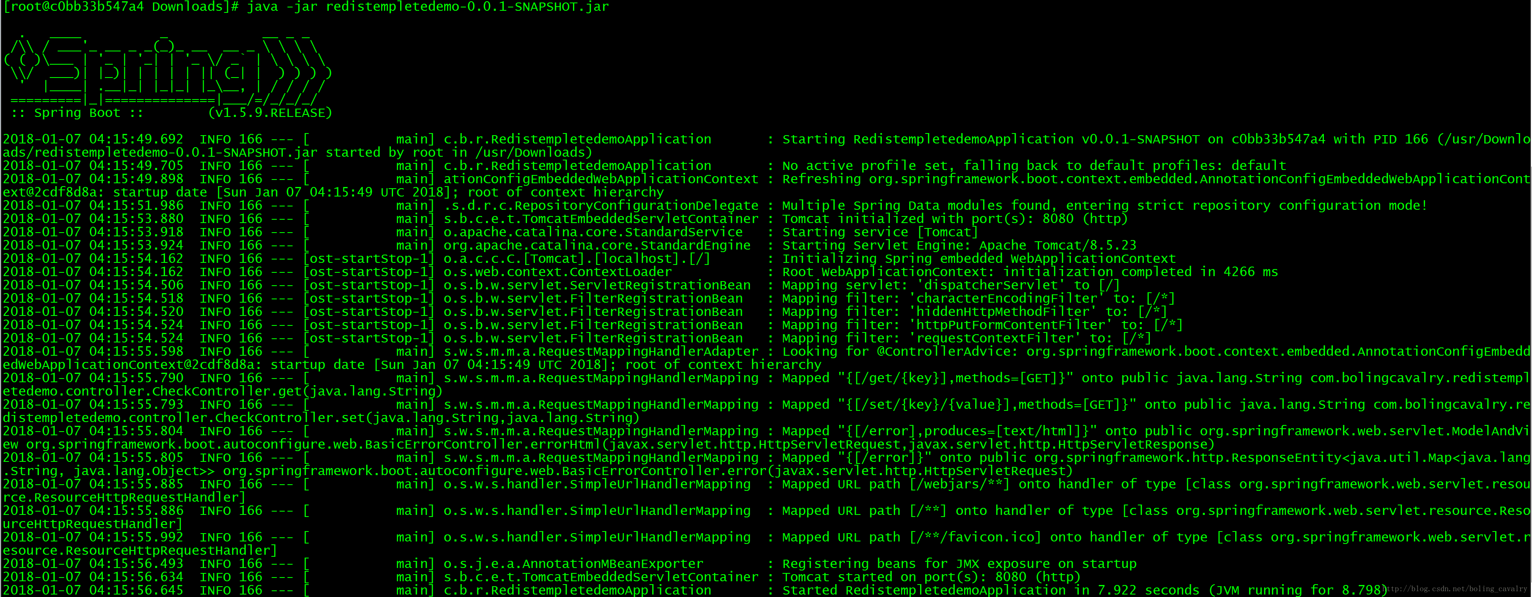Click 's.w.s.m.m.a.RequestMappingHandlerAdapter' logger name
Image resolution: width=1532 pixels, height=597 pixels.
pyautogui.click(x=601, y=352)
